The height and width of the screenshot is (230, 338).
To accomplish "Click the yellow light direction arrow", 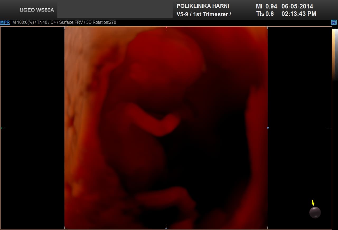I will pyautogui.click(x=313, y=203).
